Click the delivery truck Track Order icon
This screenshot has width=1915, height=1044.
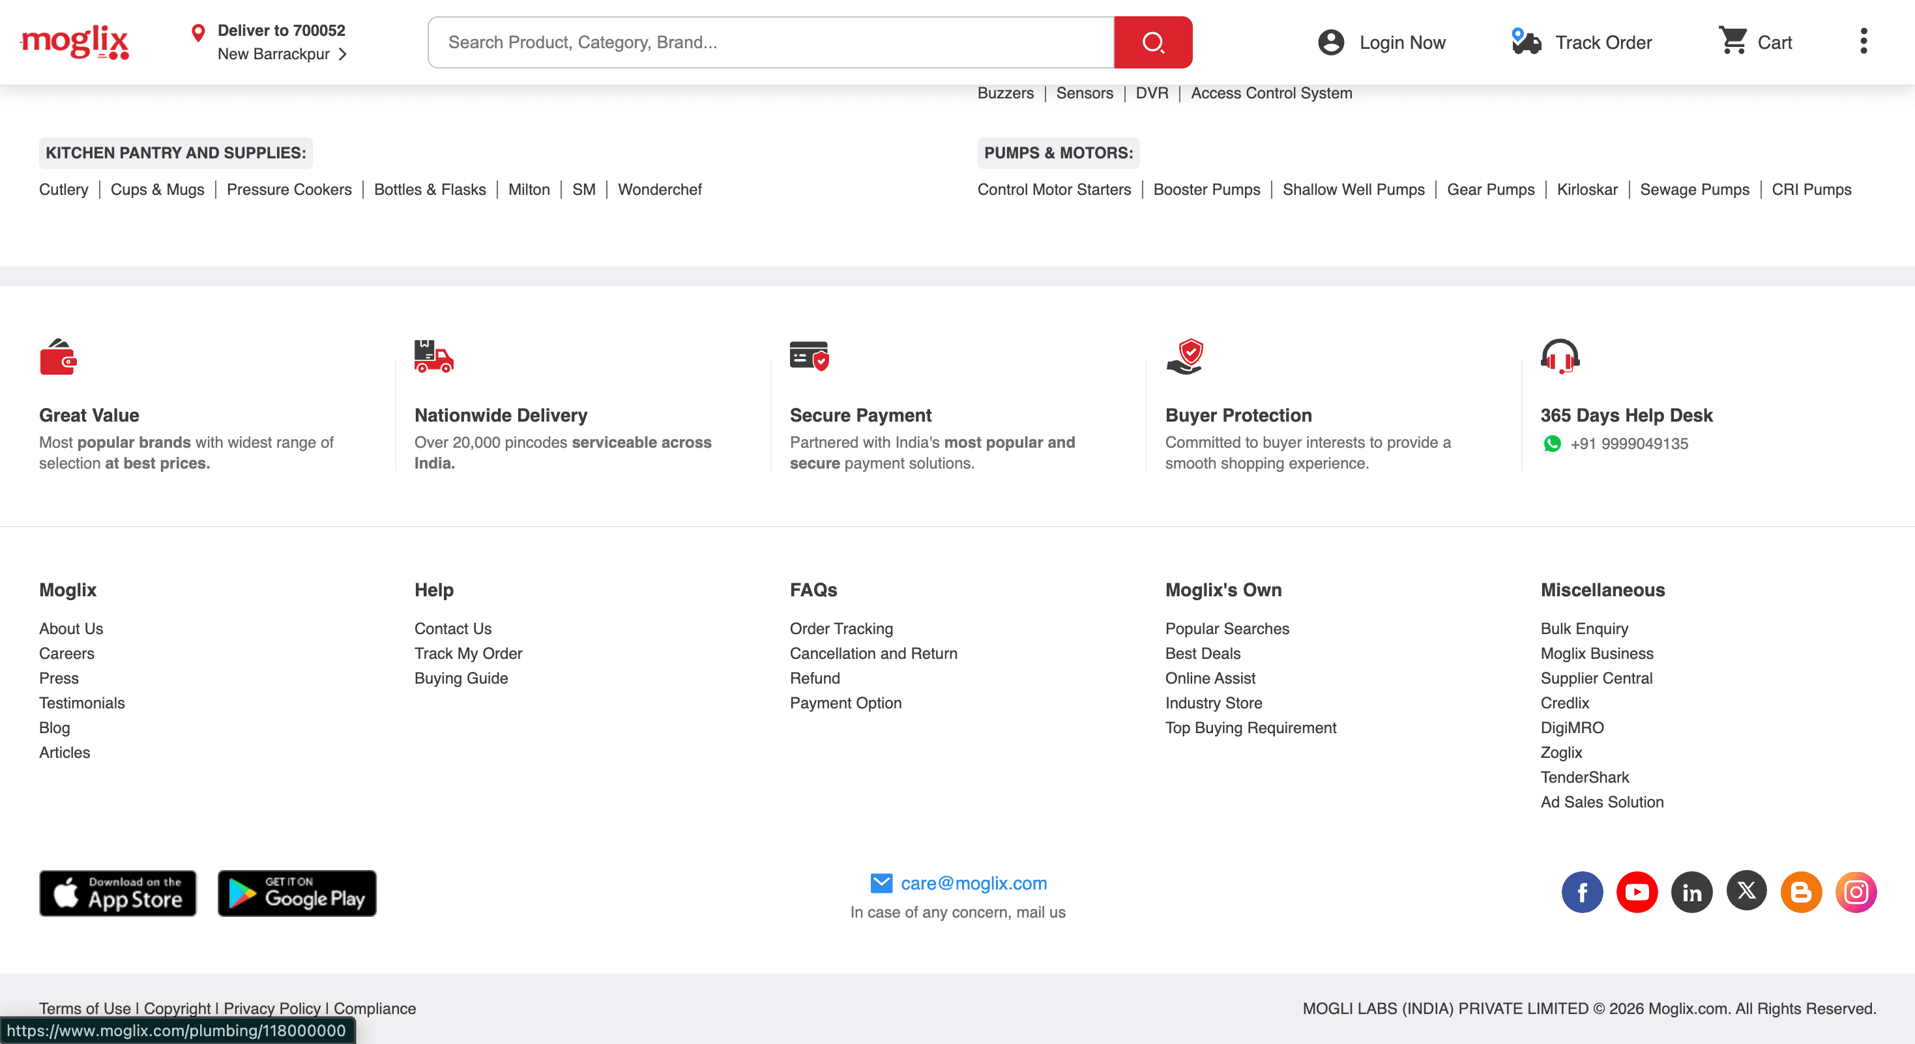coord(1527,42)
